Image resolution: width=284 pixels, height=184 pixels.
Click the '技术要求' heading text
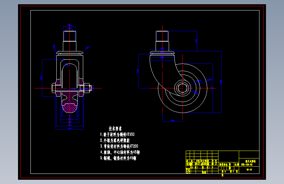(115, 129)
